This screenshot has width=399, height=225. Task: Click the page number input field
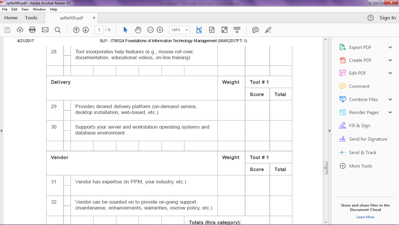coord(99,30)
